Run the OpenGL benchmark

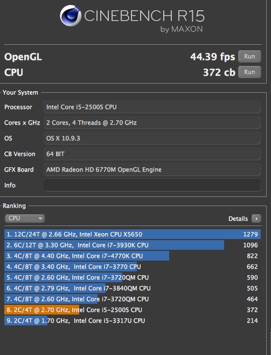pos(249,56)
